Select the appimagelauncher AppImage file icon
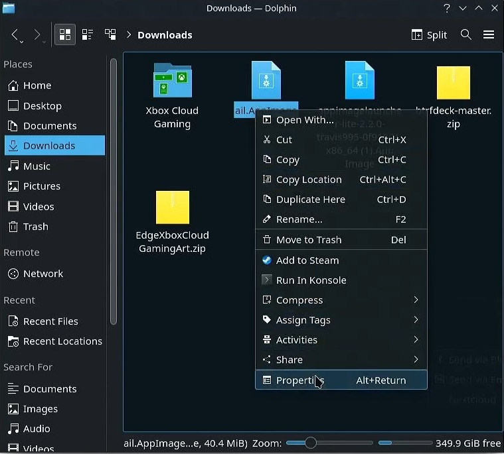This screenshot has height=454, width=504. pyautogui.click(x=360, y=80)
